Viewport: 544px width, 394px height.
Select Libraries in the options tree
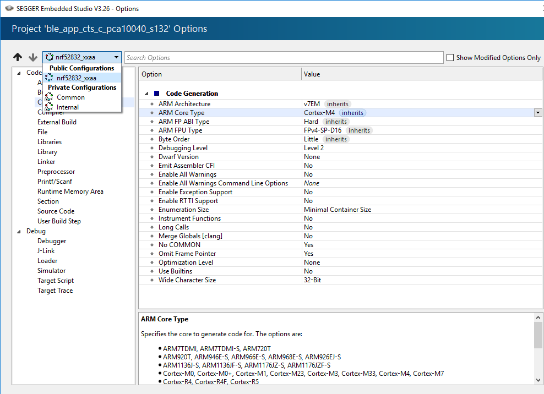pos(50,142)
